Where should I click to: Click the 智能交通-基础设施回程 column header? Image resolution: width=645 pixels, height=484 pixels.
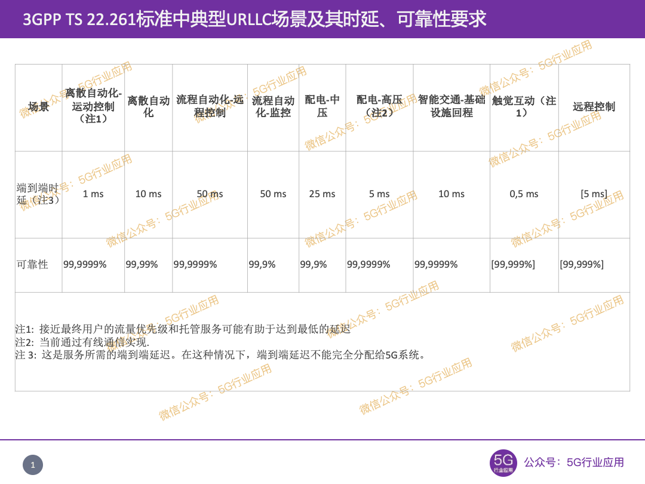[x=451, y=105]
